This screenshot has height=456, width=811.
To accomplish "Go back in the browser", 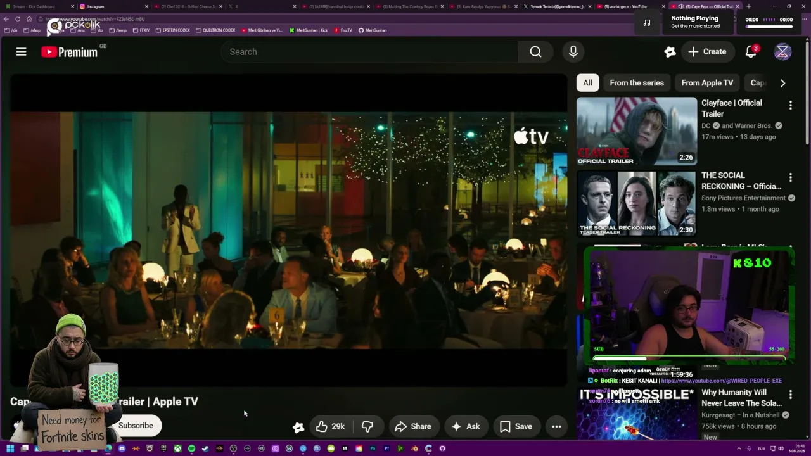I will pyautogui.click(x=6, y=19).
